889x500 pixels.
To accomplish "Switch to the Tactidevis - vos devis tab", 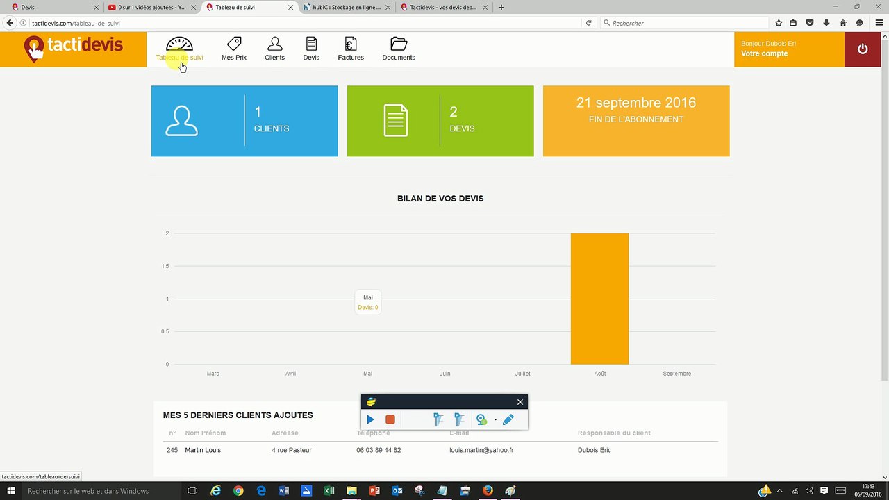I will tap(442, 7).
